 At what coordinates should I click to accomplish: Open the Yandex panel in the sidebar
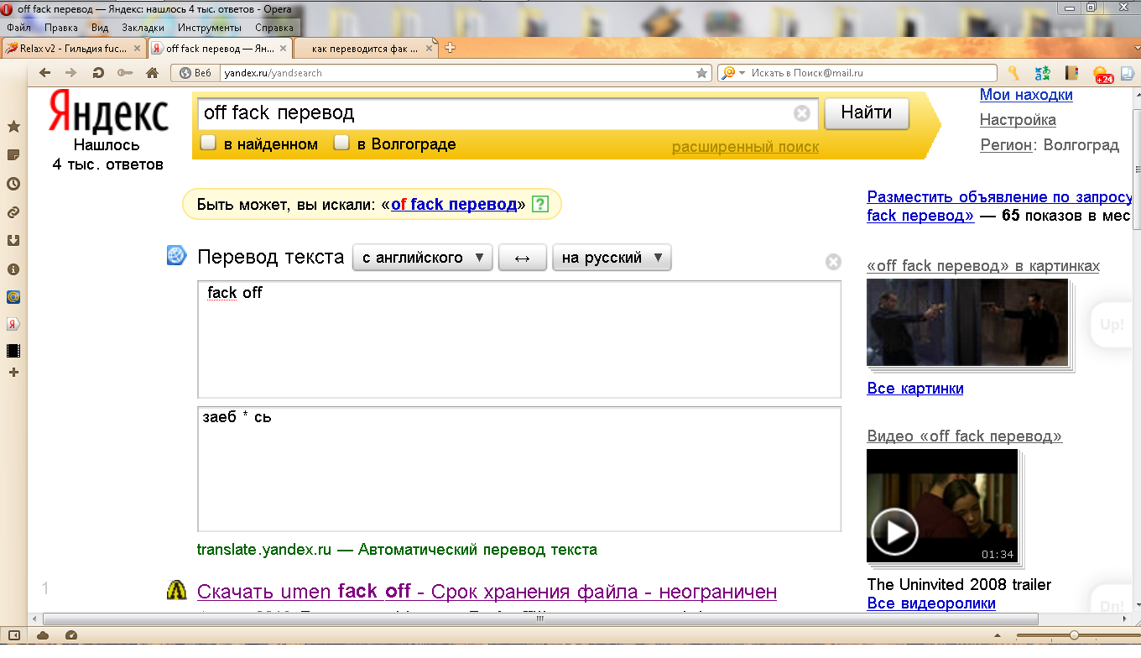click(x=13, y=324)
